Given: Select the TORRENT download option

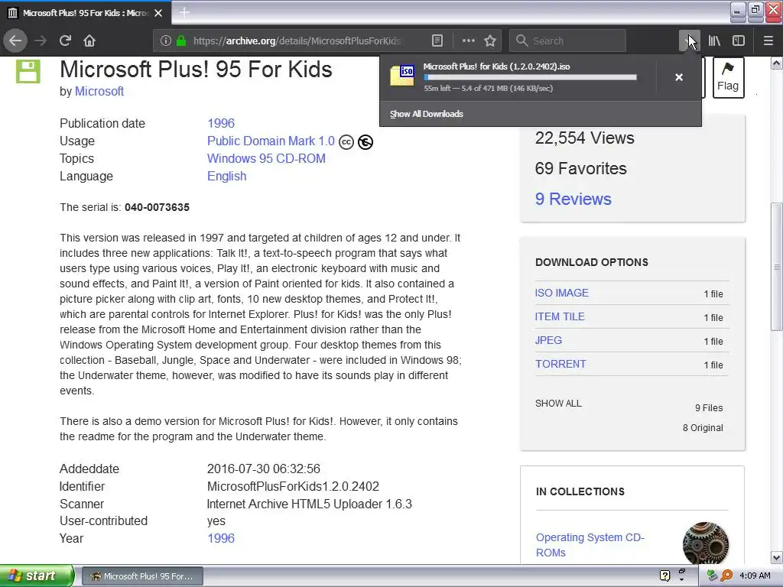Looking at the screenshot, I should 560,364.
